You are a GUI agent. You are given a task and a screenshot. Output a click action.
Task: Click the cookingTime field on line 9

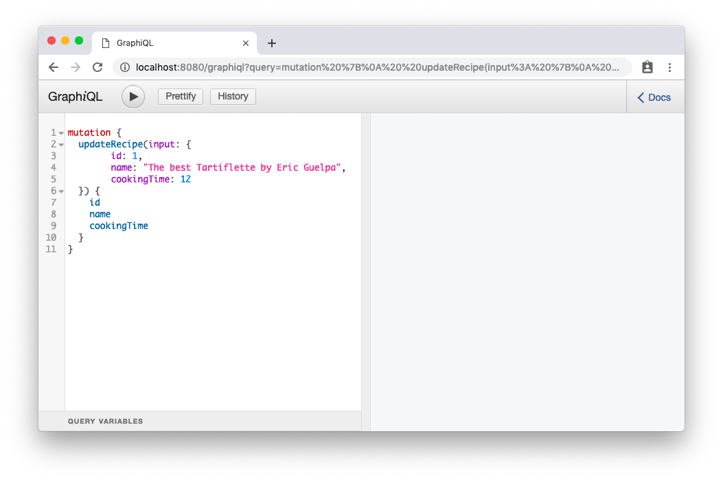pyautogui.click(x=118, y=226)
